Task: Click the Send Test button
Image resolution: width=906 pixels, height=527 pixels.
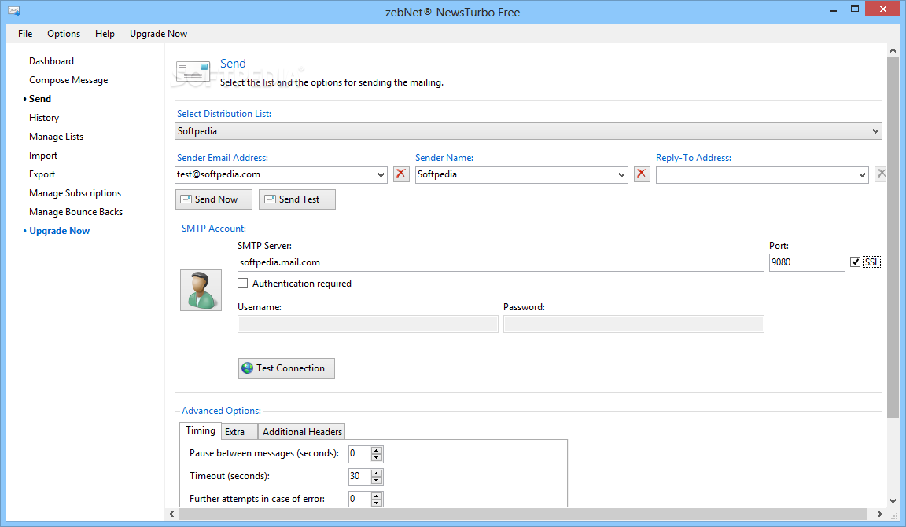Action: tap(297, 199)
